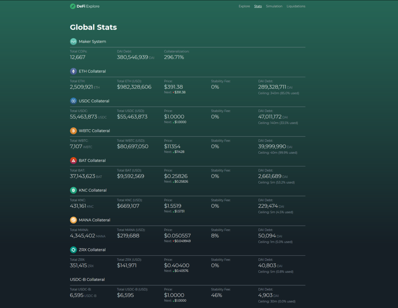Screen dimensions: 398x308
Task: Click the Total USDC-B value 6,595 USDC-B
Action: click(x=83, y=295)
